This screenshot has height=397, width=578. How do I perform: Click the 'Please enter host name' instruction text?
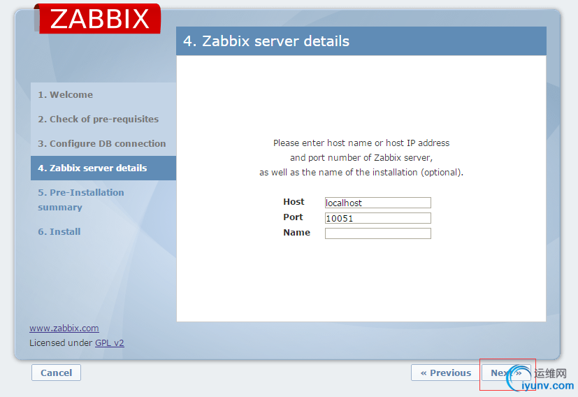(361, 143)
